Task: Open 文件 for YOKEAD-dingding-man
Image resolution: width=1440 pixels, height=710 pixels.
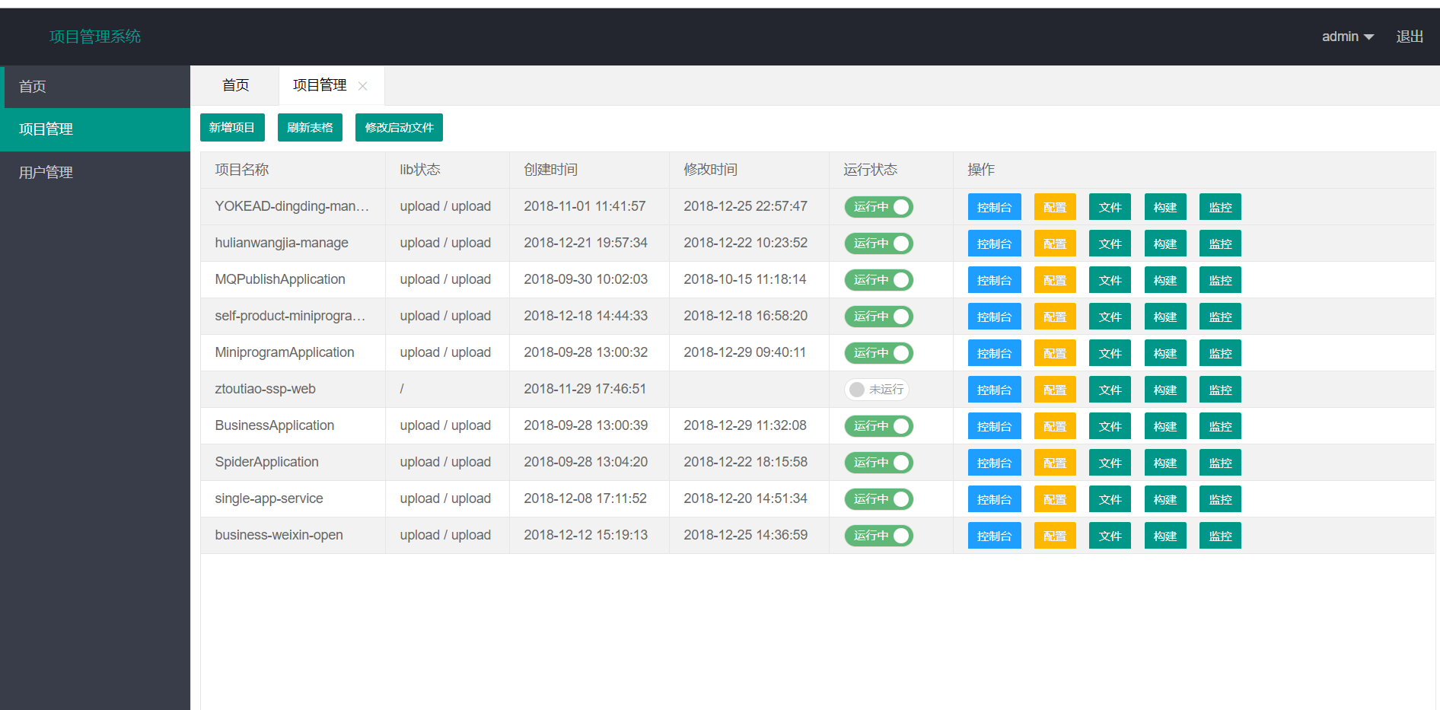Action: click(1110, 207)
